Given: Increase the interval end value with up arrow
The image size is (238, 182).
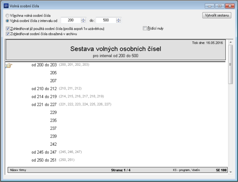Looking at the screenshot, I should [119, 19].
